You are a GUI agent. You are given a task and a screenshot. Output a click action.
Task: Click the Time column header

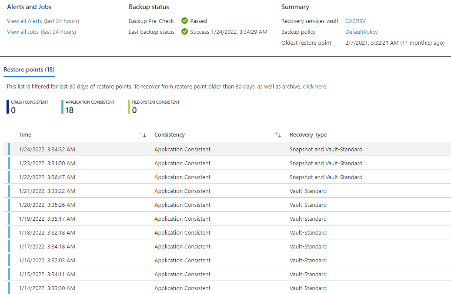[25, 134]
